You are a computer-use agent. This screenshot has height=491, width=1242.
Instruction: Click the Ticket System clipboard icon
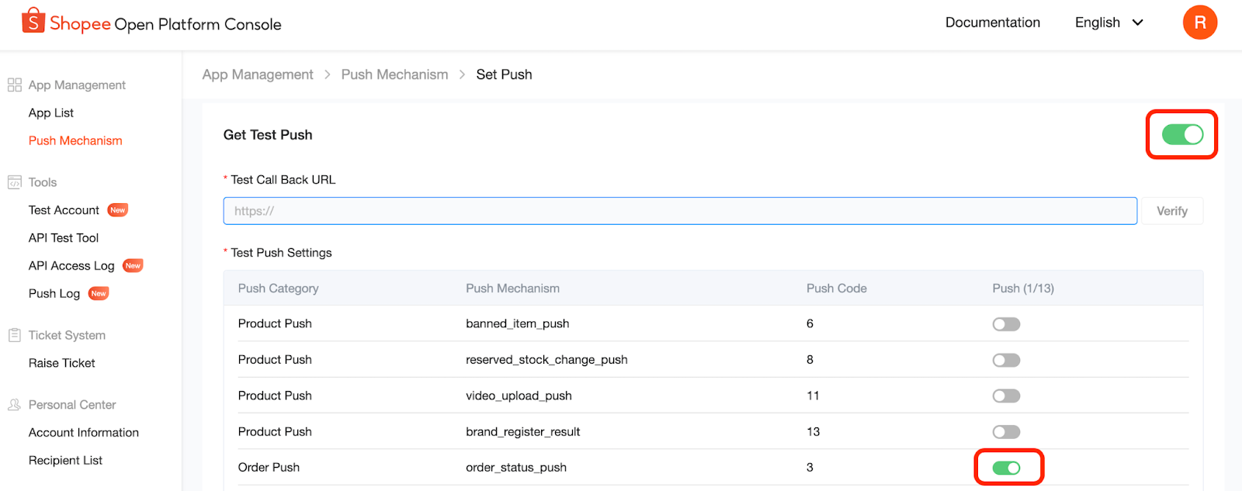coord(15,335)
